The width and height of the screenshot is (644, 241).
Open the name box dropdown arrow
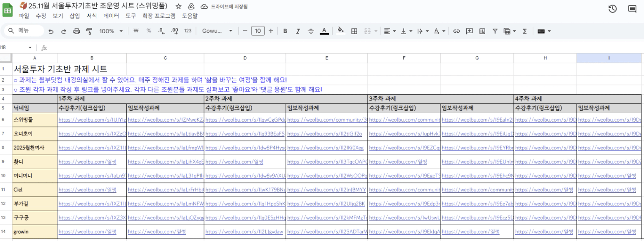pos(30,48)
